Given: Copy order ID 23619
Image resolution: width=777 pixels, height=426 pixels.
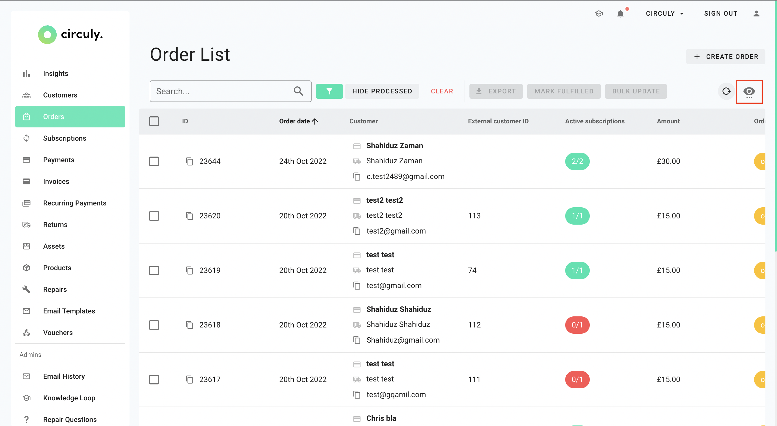Looking at the screenshot, I should [189, 271].
